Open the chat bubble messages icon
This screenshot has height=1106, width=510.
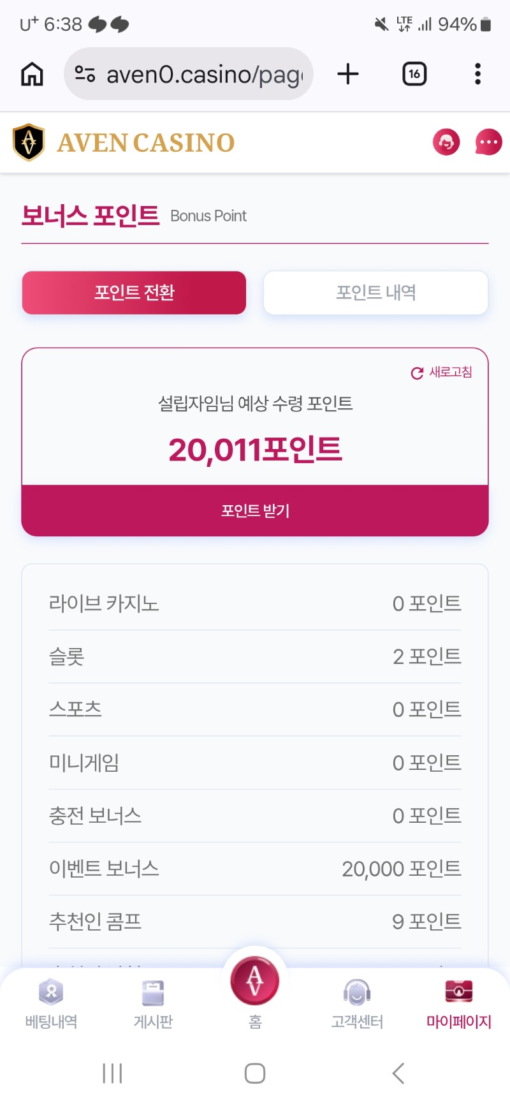[x=488, y=142]
